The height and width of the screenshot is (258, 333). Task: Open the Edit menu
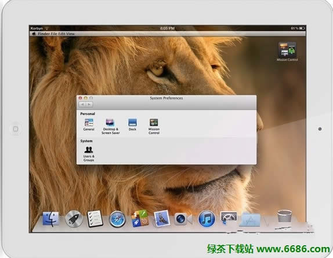point(61,34)
